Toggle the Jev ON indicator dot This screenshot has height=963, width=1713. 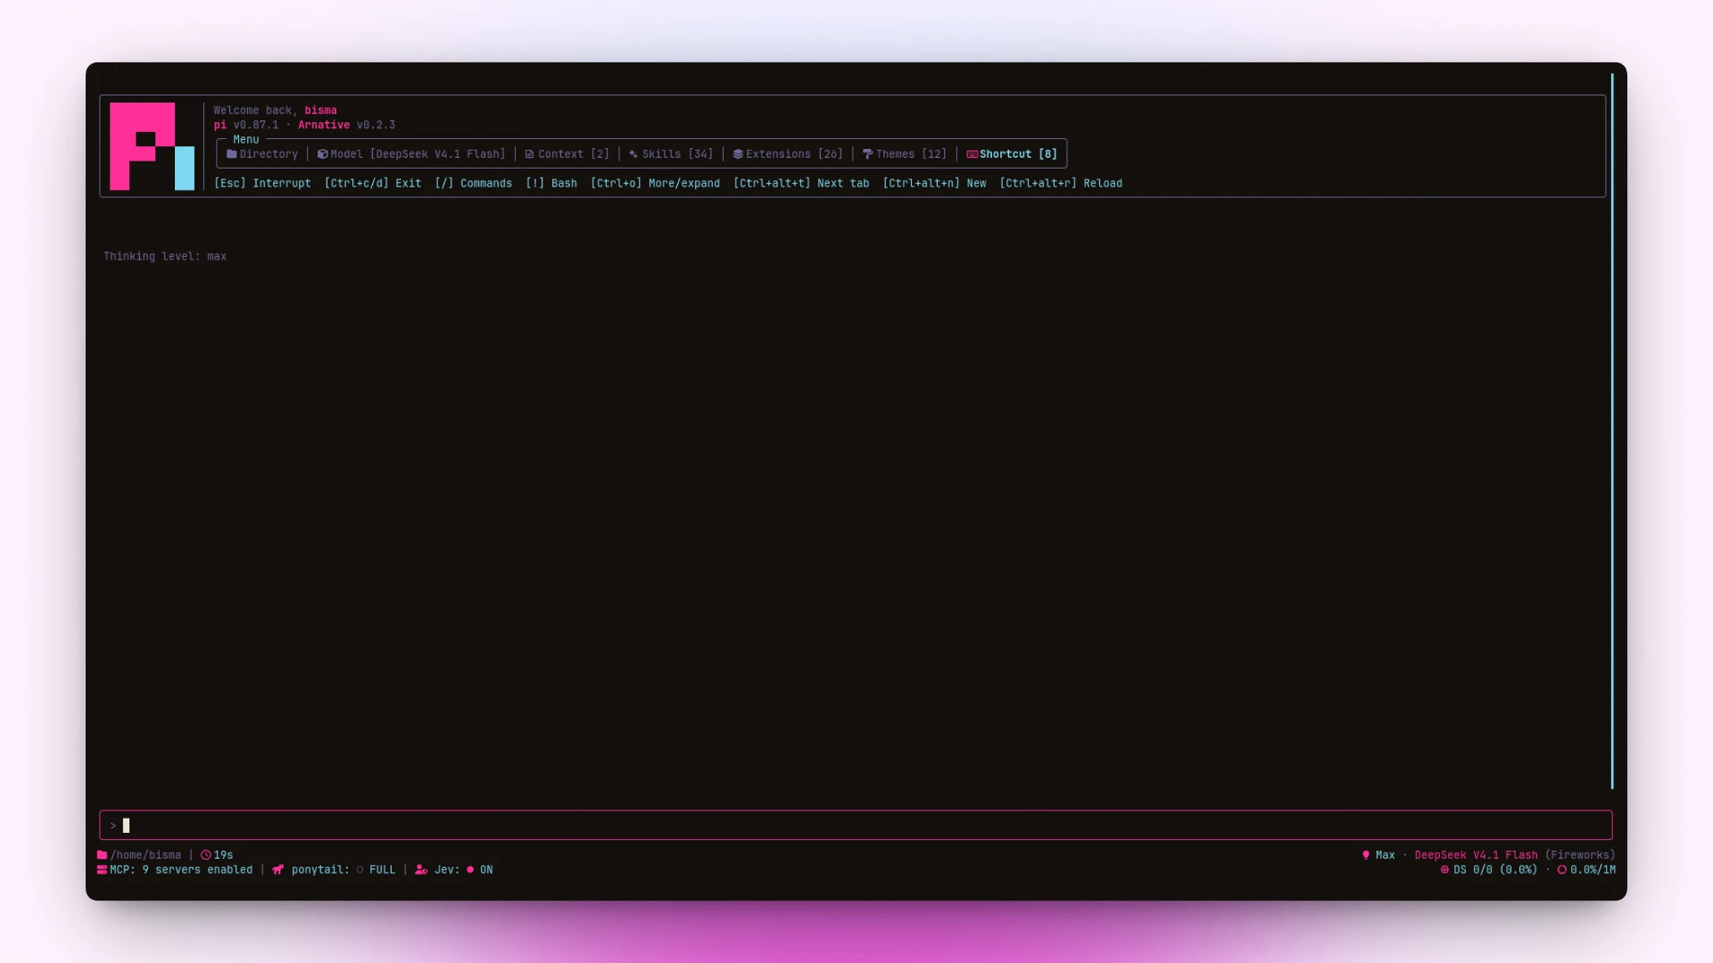click(x=470, y=869)
